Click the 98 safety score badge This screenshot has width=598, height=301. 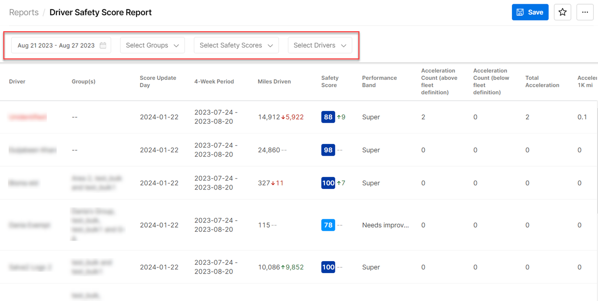coord(328,150)
